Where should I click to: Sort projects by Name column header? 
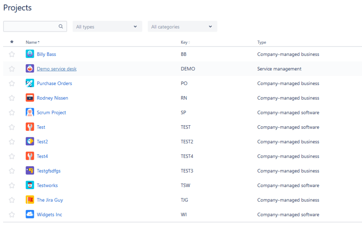pyautogui.click(x=32, y=42)
